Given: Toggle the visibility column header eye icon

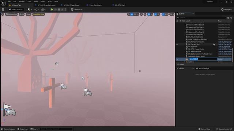Looking at the screenshot, I should 177,21.
